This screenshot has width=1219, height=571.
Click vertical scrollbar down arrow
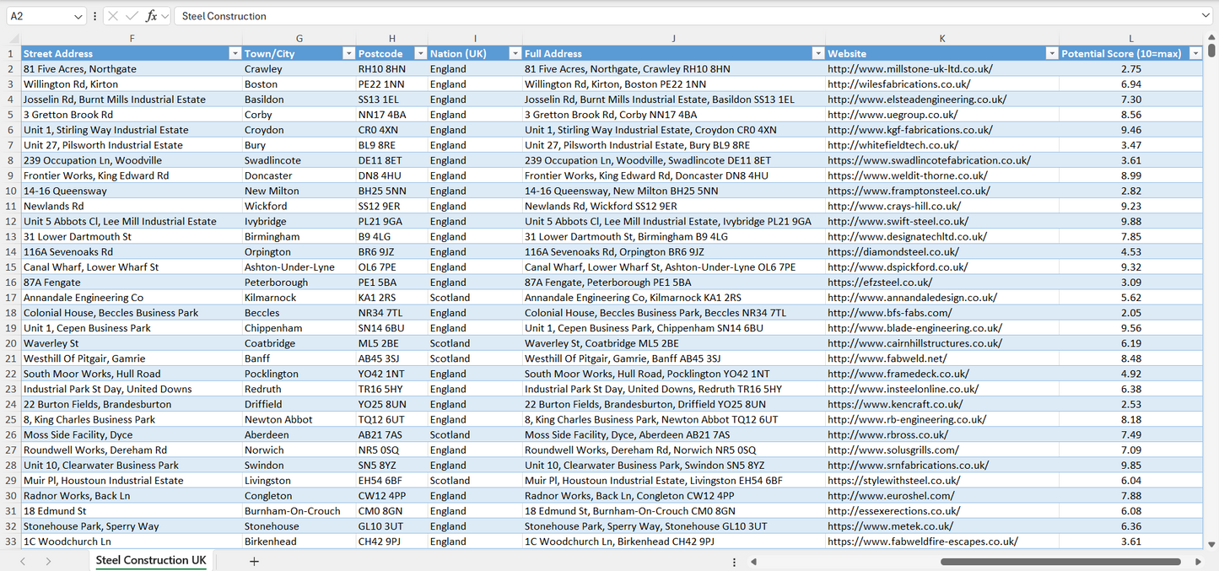point(1211,545)
